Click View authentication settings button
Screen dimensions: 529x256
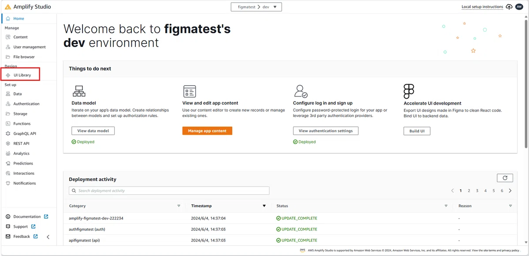point(326,131)
